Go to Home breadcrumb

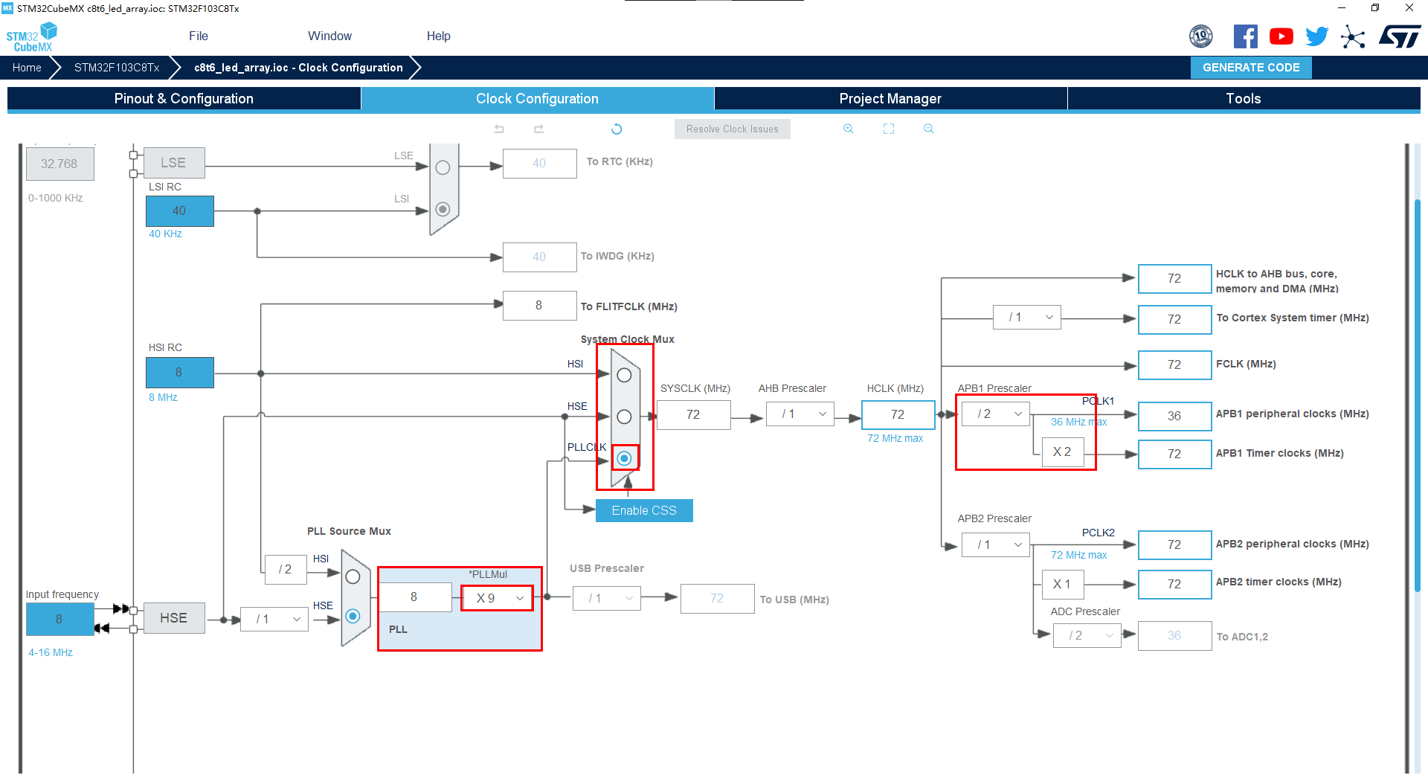(27, 68)
